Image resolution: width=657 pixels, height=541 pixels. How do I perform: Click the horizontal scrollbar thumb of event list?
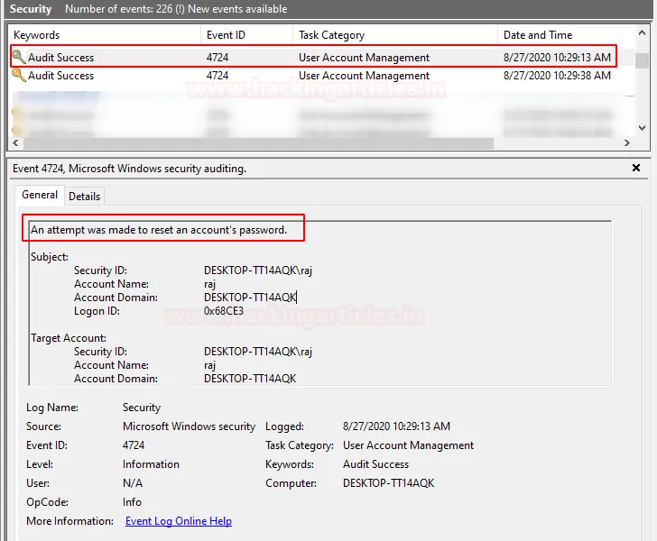tap(258, 143)
